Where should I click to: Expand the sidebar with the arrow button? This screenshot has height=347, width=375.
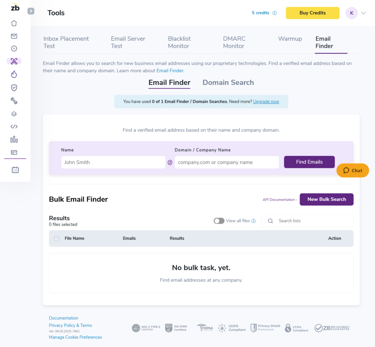(x=31, y=11)
